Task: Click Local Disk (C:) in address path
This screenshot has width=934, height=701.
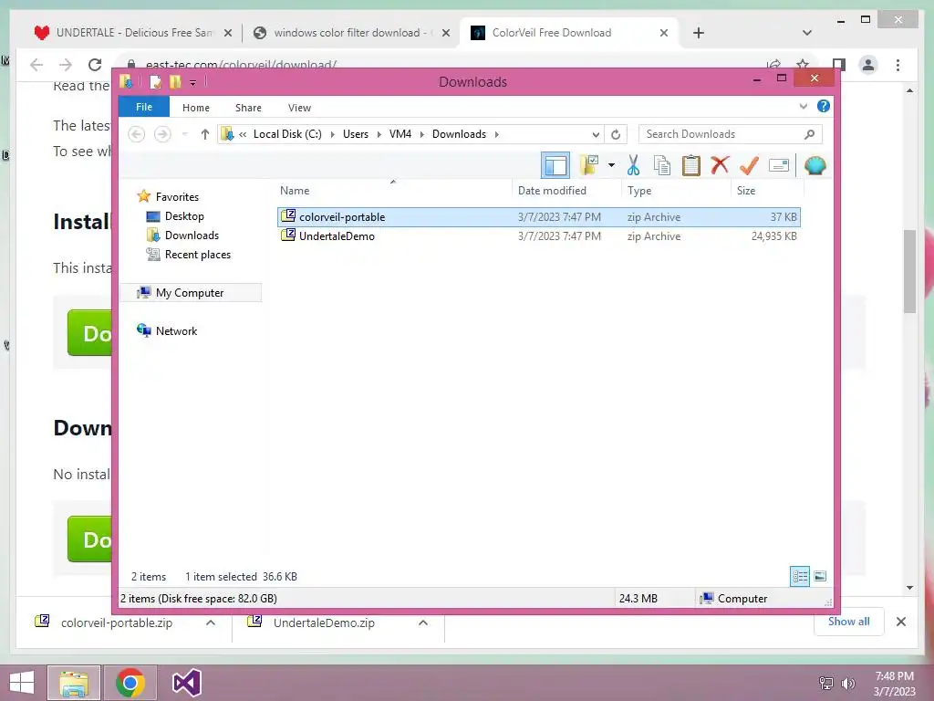Action: click(287, 134)
